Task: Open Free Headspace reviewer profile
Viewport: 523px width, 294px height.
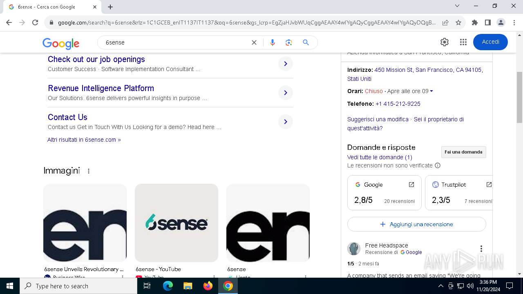Action: point(387,245)
